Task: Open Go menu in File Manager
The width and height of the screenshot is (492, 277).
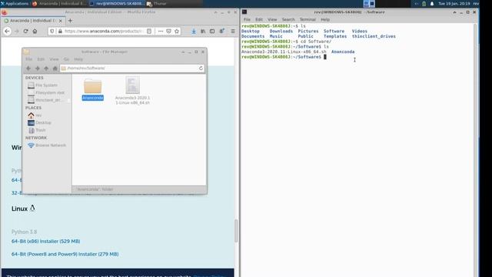Action: coord(66,59)
